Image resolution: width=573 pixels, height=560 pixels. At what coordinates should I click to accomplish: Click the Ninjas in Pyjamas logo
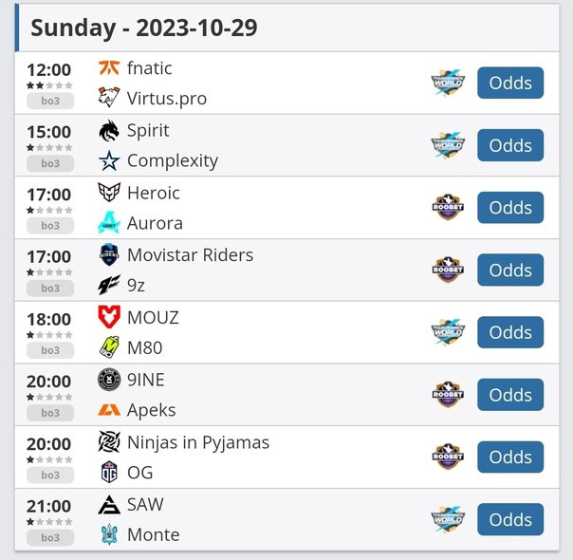[109, 442]
